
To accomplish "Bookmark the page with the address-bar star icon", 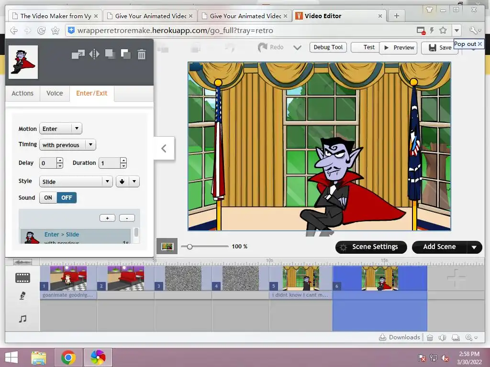I will tap(443, 30).
